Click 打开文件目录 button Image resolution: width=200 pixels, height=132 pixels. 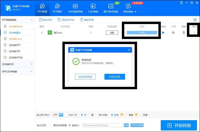coord(137,125)
